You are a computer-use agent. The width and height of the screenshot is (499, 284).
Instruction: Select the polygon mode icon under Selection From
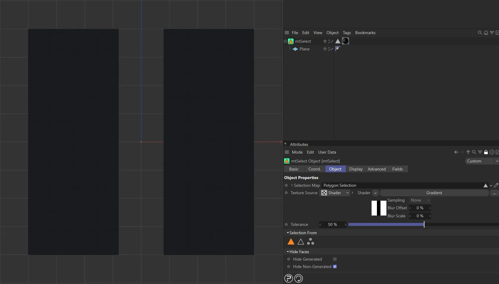click(x=291, y=241)
